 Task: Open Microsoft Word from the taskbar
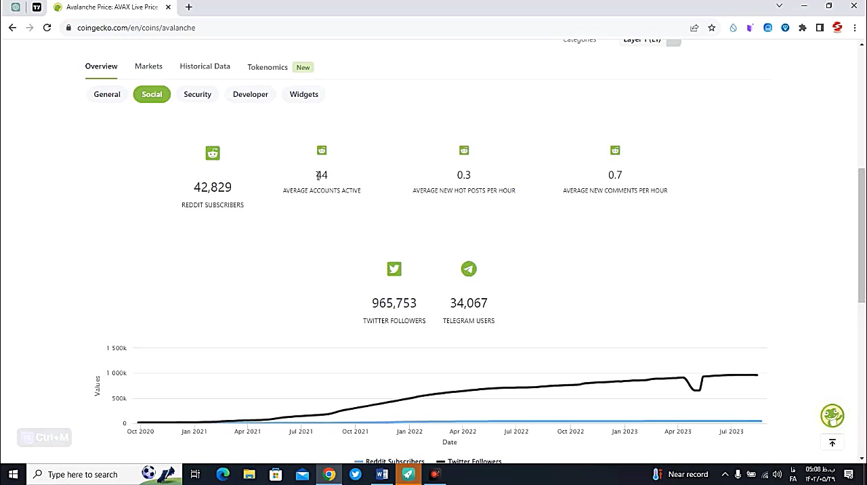[382, 474]
